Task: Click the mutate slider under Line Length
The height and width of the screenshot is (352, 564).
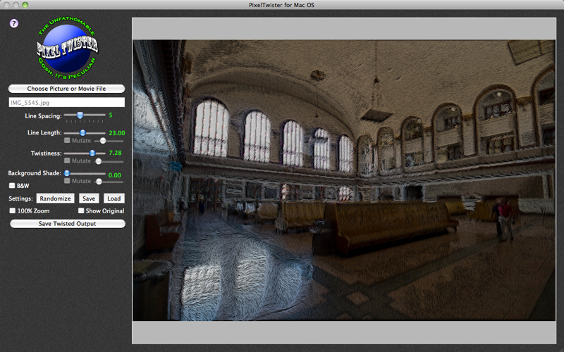Action: pyautogui.click(x=103, y=141)
